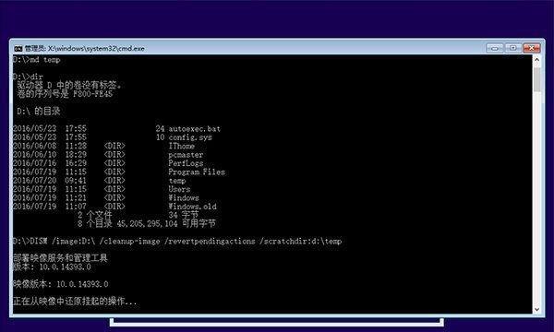554x332 pixels.
Task: Click the '映像版本: 10.0.14393.0' line
Action: [x=60, y=284]
